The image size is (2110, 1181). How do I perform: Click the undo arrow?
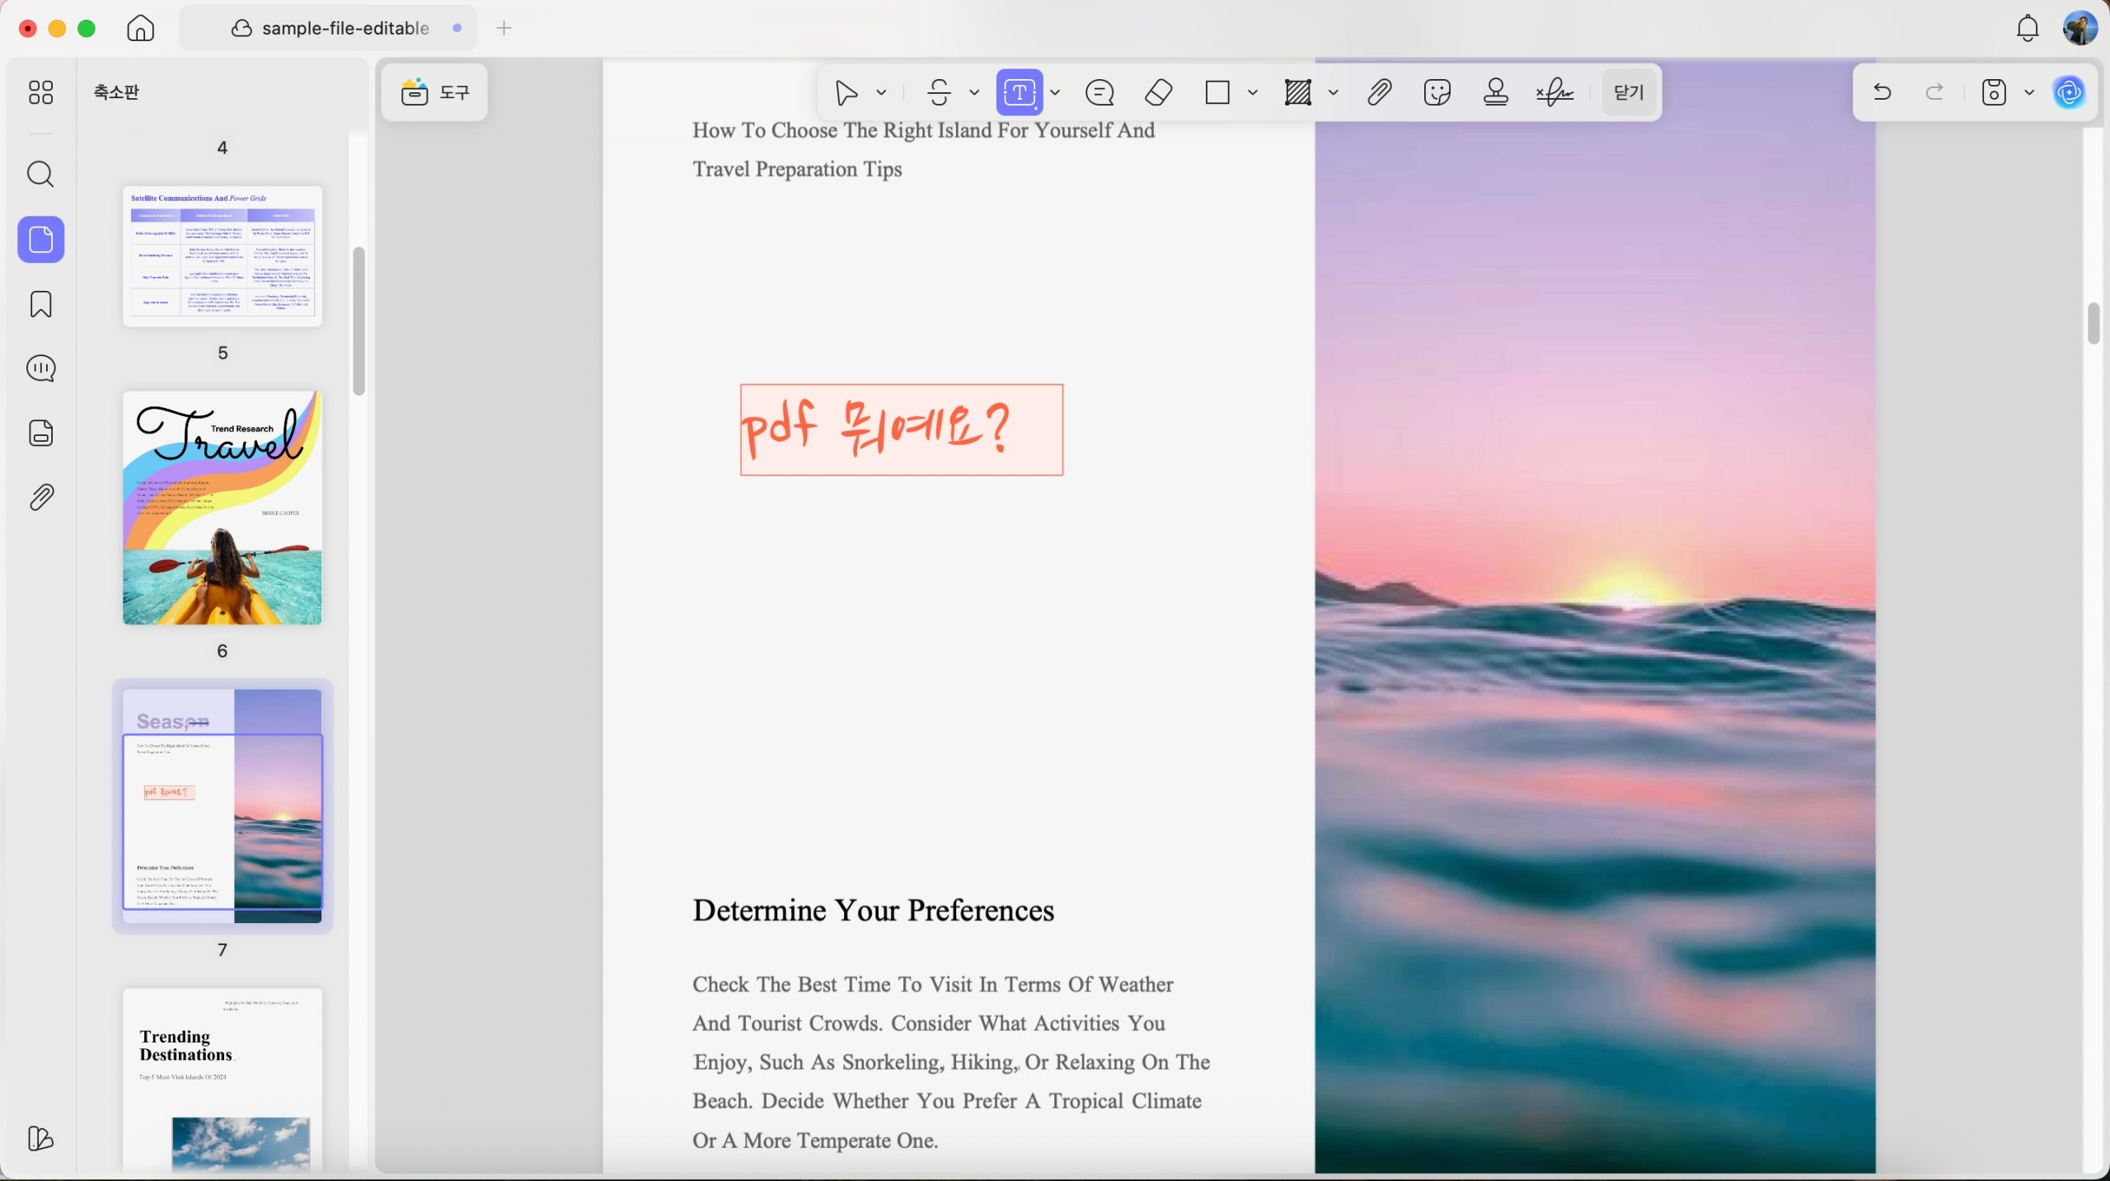[1882, 92]
